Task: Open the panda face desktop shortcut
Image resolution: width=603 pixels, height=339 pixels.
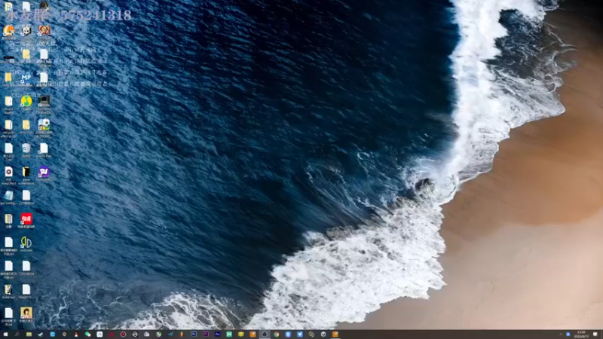Action: pyautogui.click(x=26, y=30)
